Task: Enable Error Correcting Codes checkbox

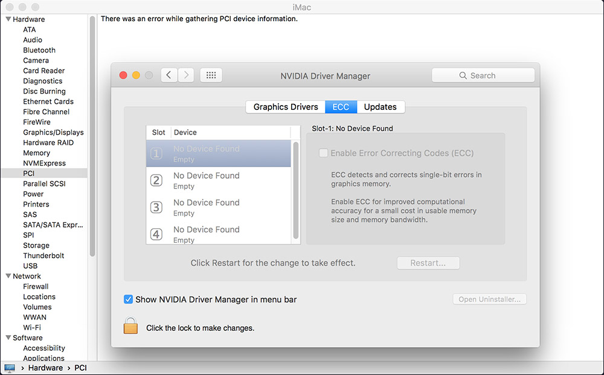Action: coord(323,153)
